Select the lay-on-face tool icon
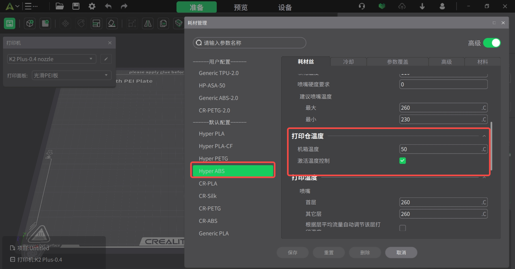Image resolution: width=515 pixels, height=269 pixels. point(112,24)
